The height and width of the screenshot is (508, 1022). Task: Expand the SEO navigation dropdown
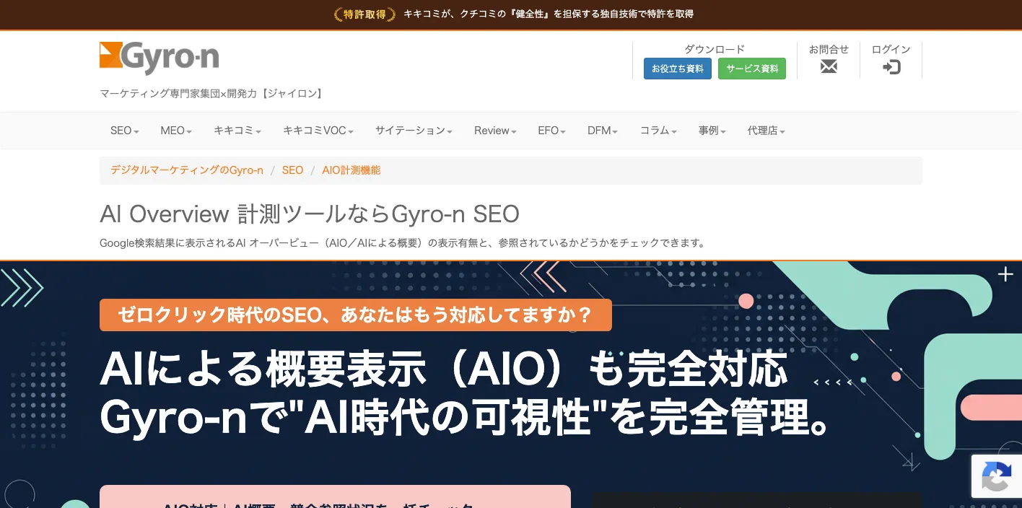pyautogui.click(x=124, y=131)
